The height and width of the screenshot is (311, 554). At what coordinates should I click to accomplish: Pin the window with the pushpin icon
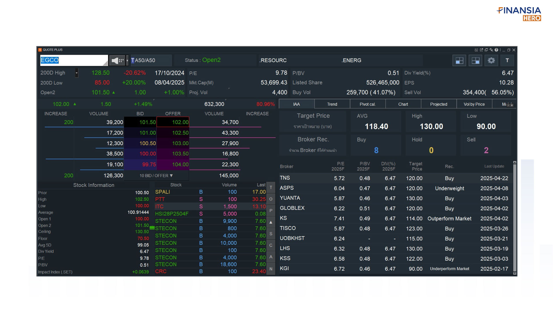pyautogui.click(x=491, y=50)
